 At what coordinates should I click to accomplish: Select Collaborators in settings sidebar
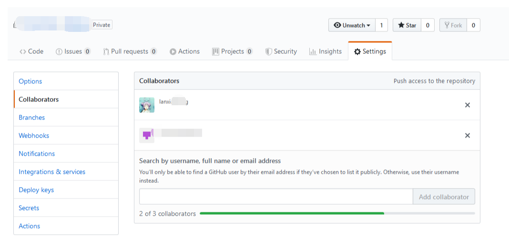66,99
